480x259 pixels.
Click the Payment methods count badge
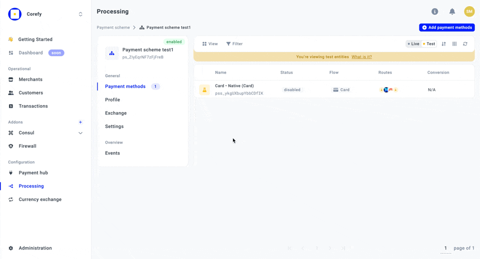click(x=155, y=86)
